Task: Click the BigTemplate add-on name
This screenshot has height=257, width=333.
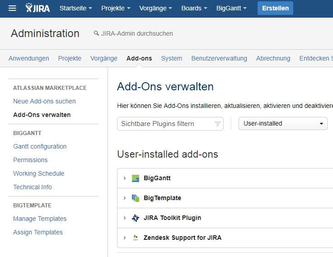Action: 162,198
